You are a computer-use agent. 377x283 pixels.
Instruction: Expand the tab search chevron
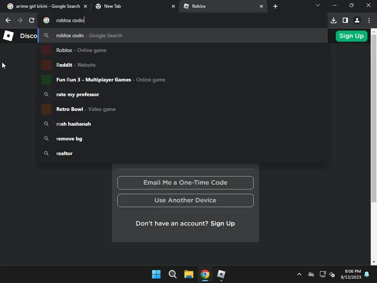pyautogui.click(x=318, y=5)
